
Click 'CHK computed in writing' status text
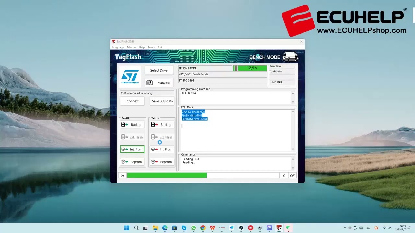tap(136, 93)
